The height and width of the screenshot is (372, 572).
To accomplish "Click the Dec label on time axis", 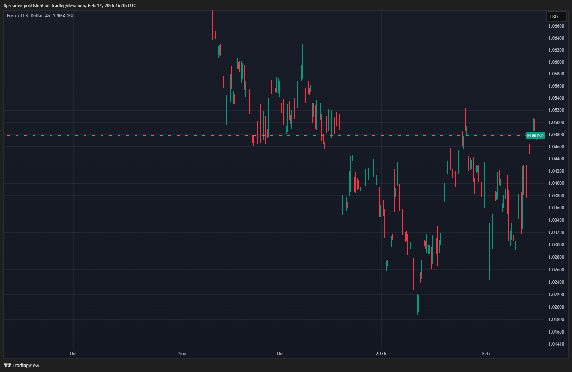I will (281, 354).
